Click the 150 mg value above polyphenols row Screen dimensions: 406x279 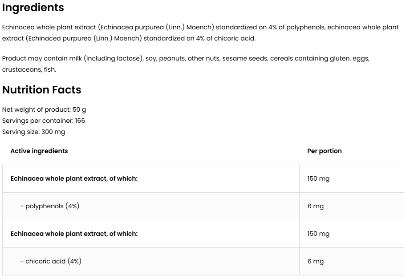(x=318, y=178)
